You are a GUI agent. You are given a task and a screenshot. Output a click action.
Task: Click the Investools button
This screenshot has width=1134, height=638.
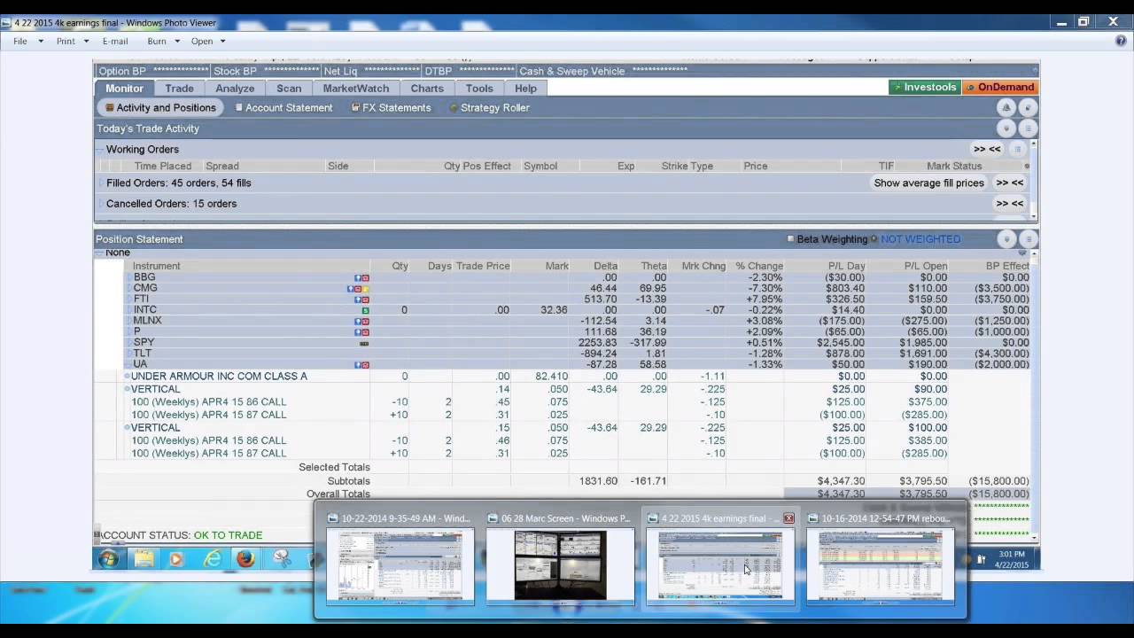925,87
